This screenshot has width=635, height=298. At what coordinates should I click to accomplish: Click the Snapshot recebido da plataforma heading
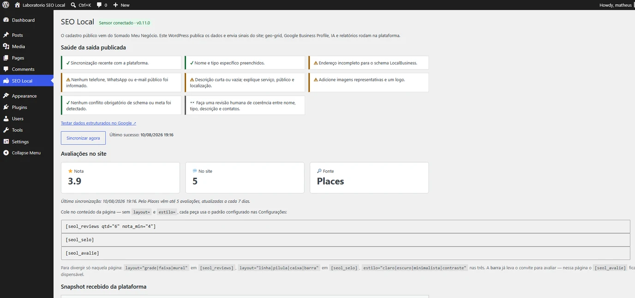point(103,286)
